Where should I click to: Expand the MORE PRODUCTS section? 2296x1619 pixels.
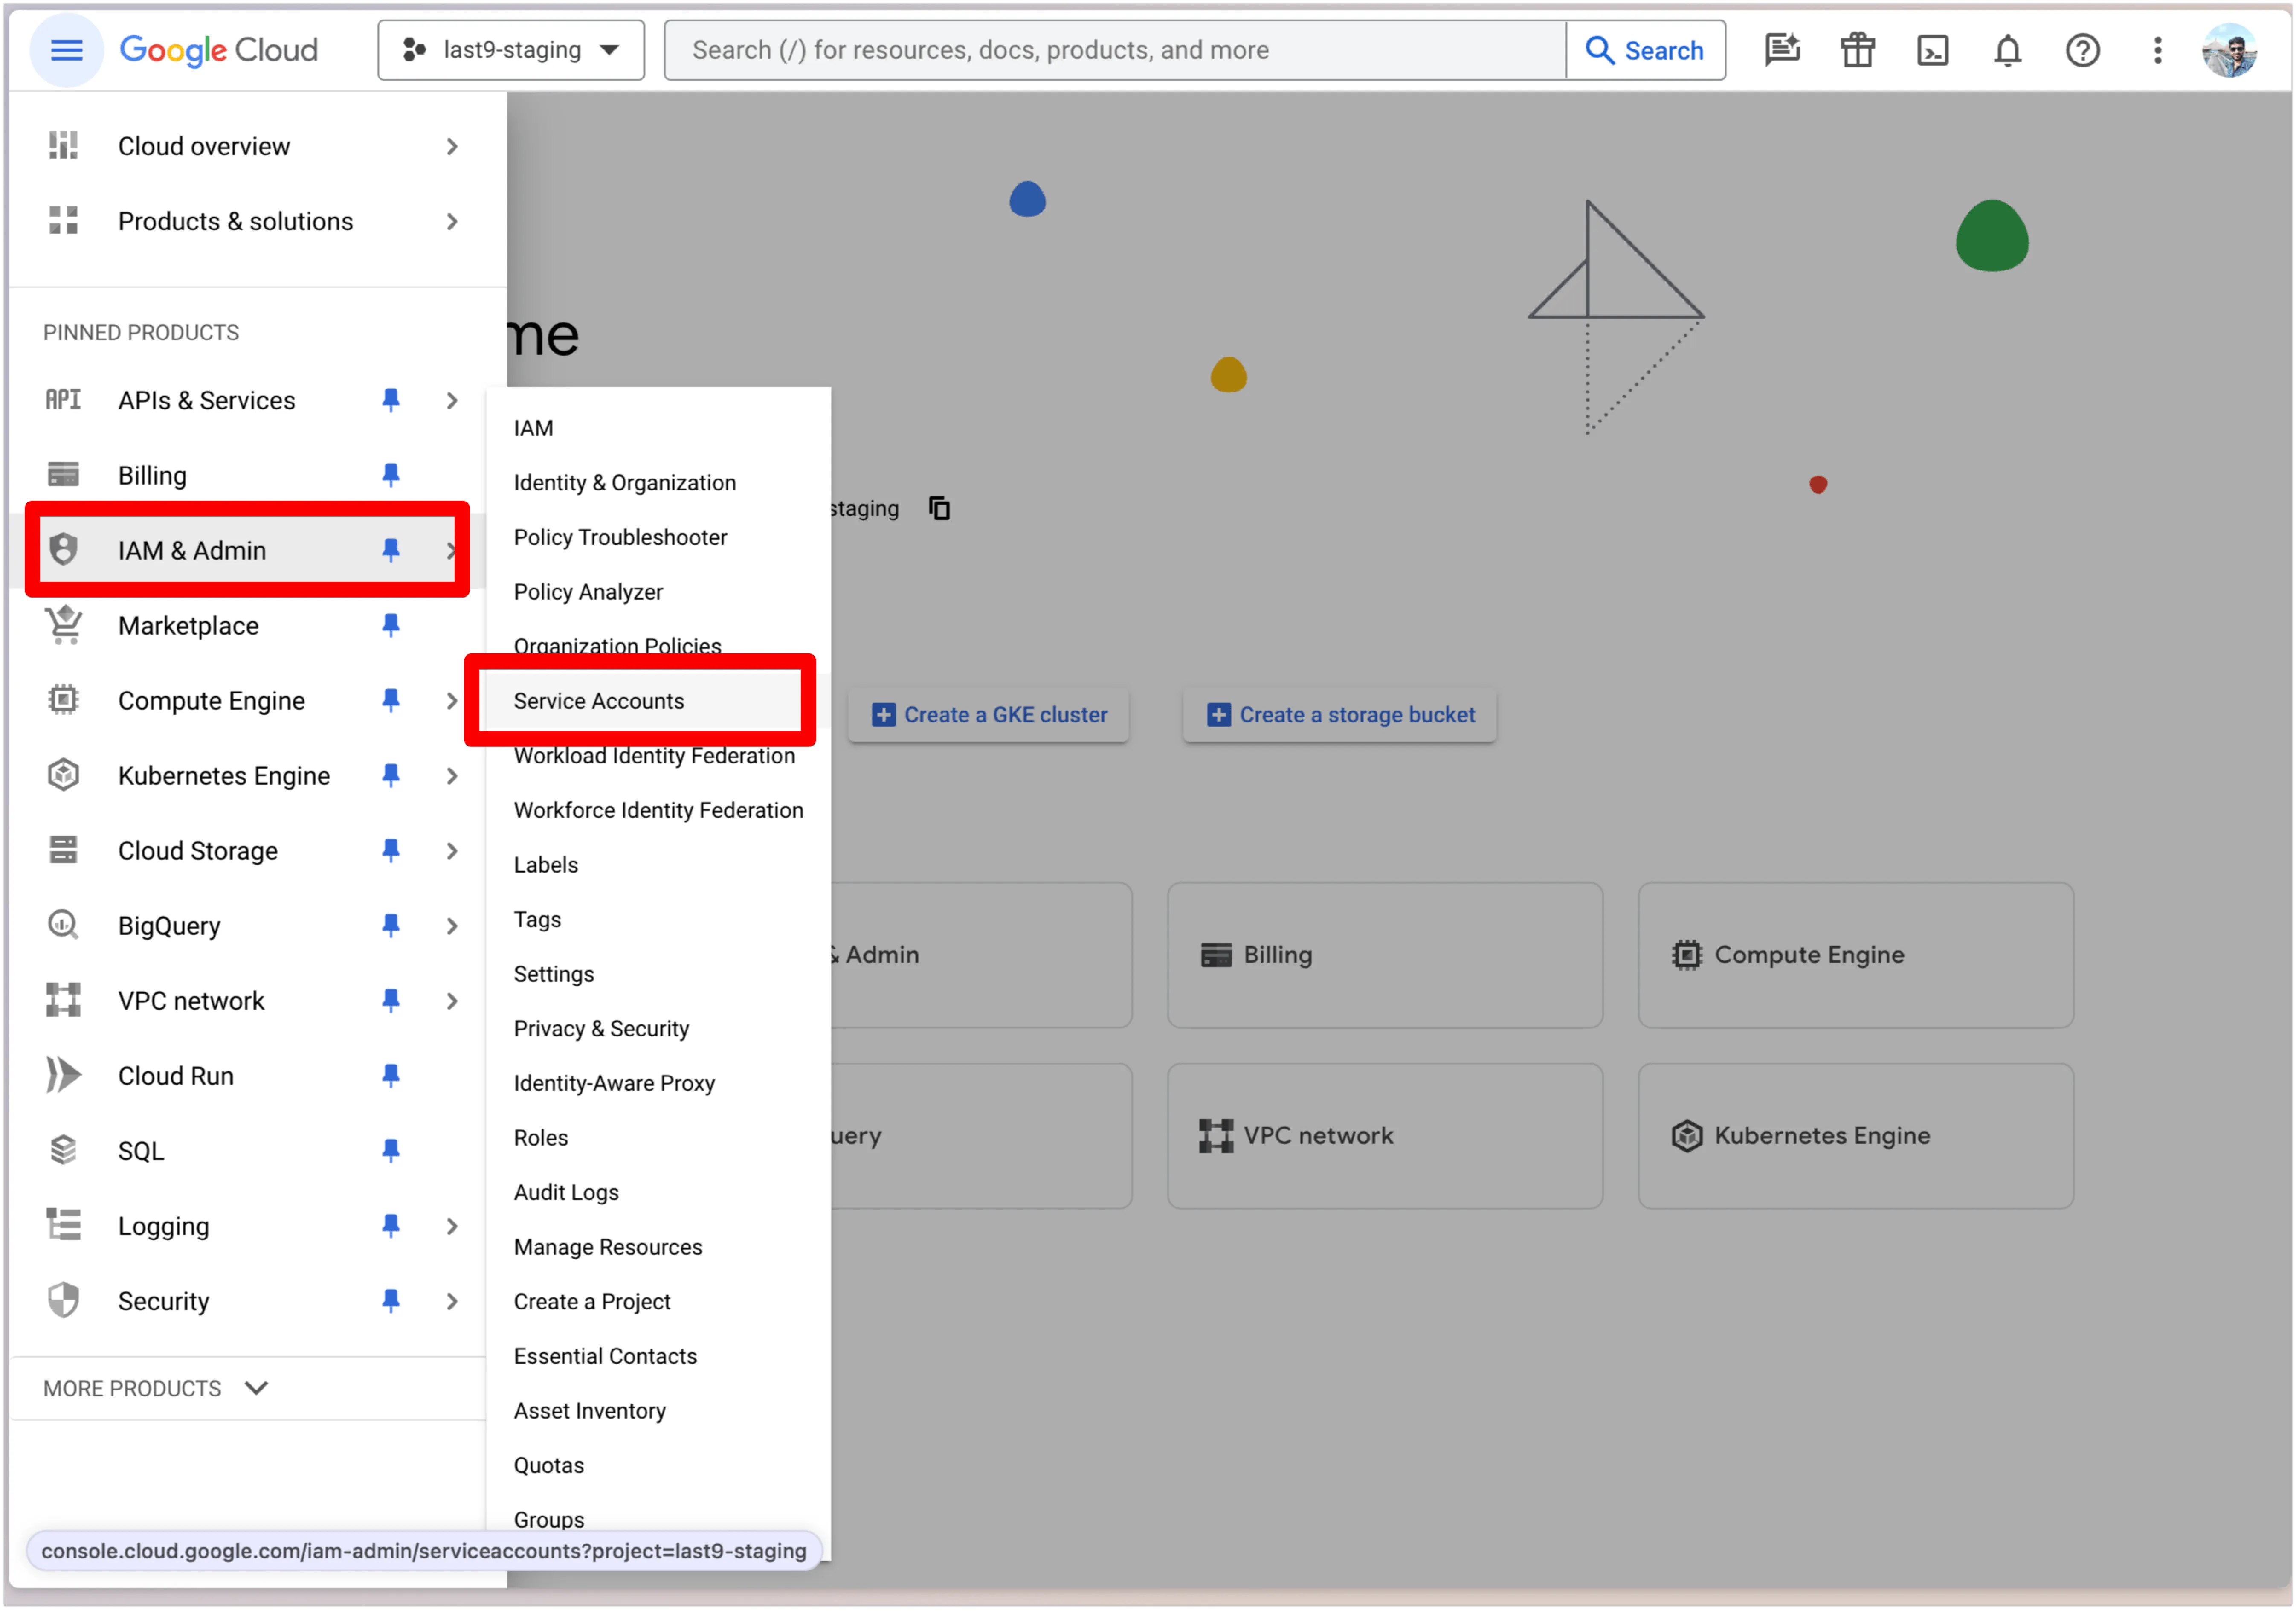155,1388
